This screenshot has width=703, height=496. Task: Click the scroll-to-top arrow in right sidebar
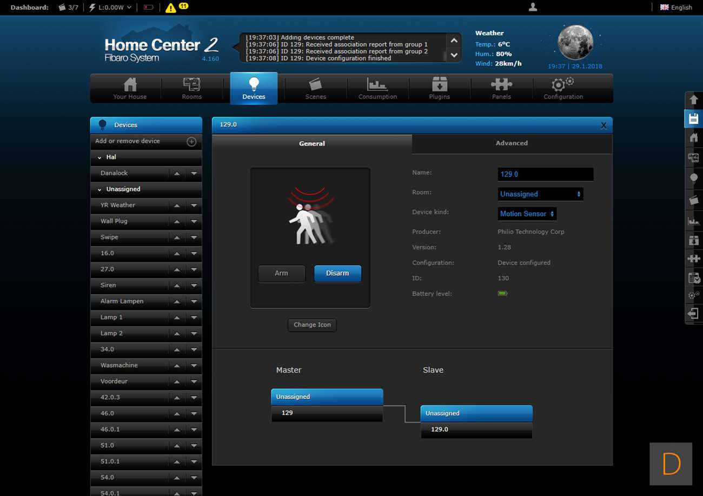coord(694,100)
